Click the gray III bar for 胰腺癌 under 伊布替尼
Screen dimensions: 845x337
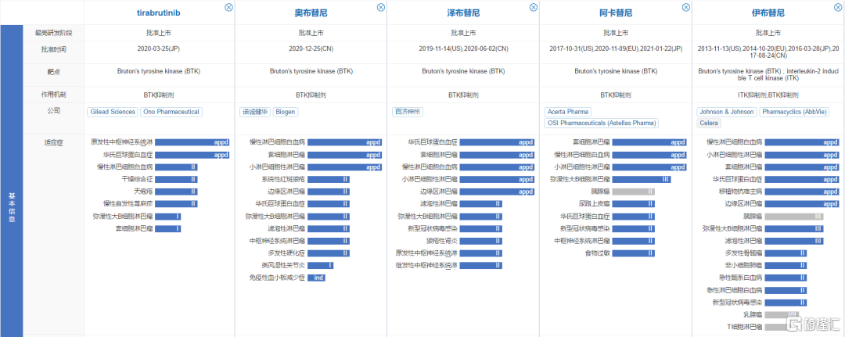793,216
